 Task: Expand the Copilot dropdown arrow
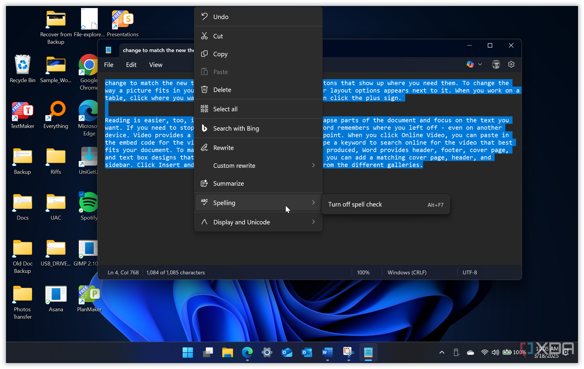click(x=480, y=64)
